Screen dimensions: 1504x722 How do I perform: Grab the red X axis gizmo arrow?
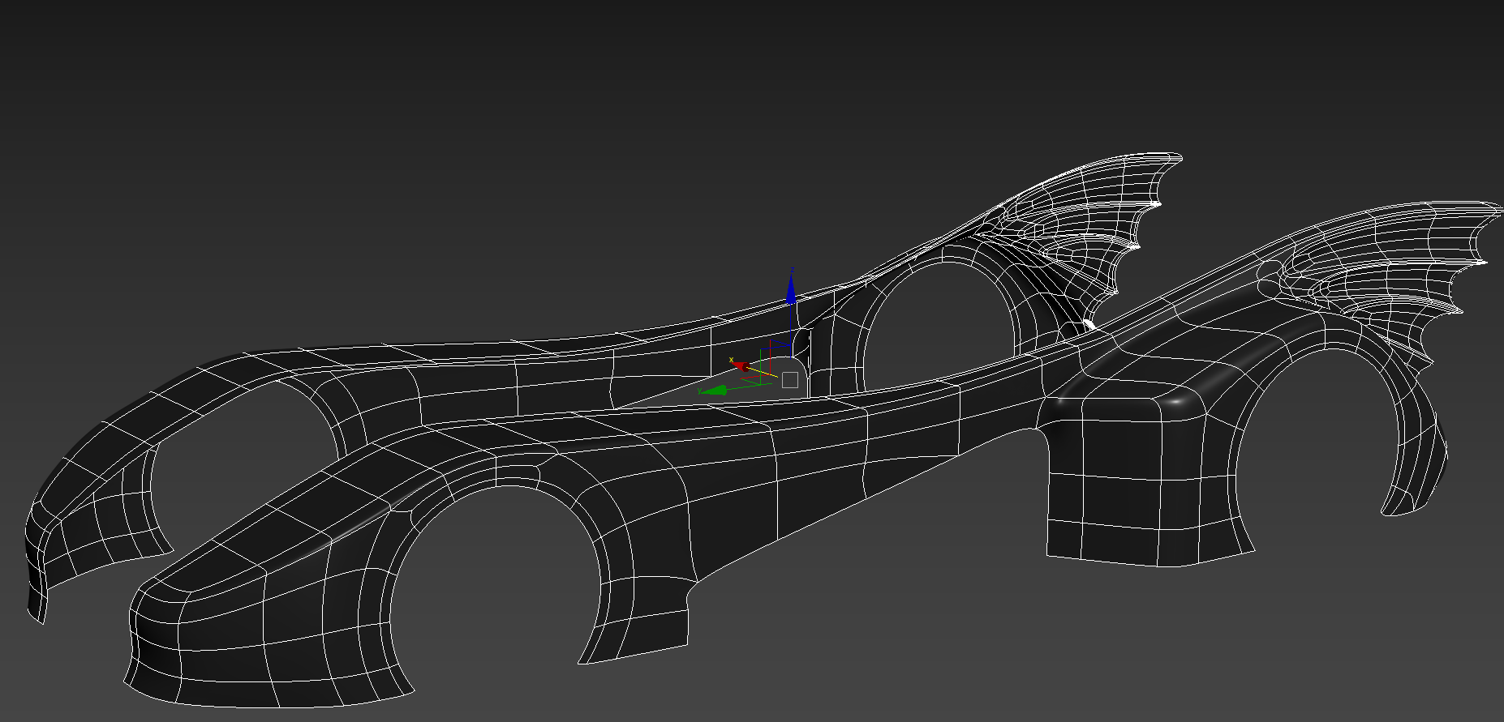741,366
